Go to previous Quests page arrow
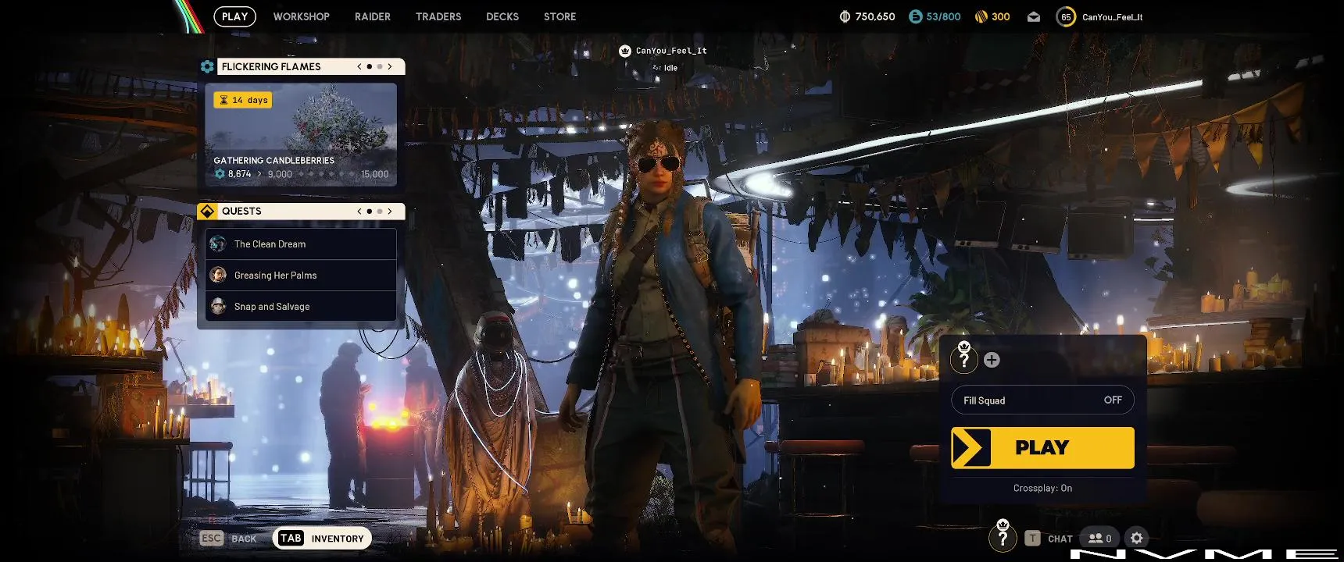 359,211
